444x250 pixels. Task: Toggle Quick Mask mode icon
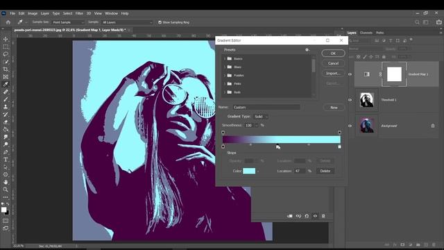tap(6, 221)
